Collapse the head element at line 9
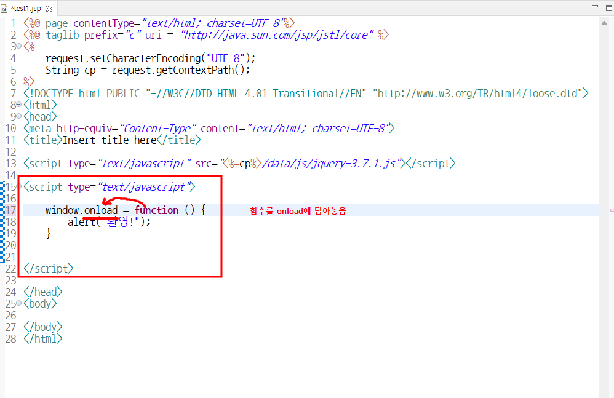The height and width of the screenshot is (398, 614). coord(19,117)
